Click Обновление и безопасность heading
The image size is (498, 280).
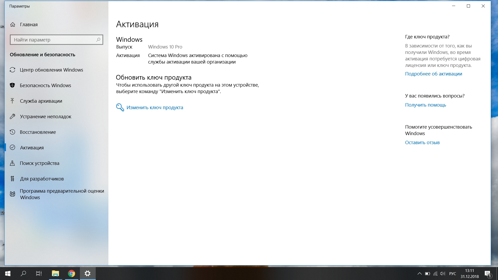click(43, 54)
